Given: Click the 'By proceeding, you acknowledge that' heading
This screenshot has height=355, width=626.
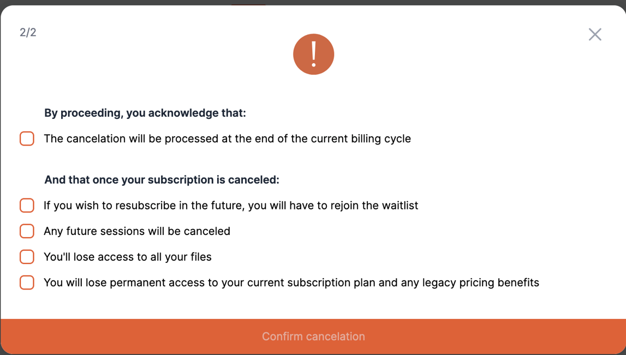Looking at the screenshot, I should click(x=145, y=113).
